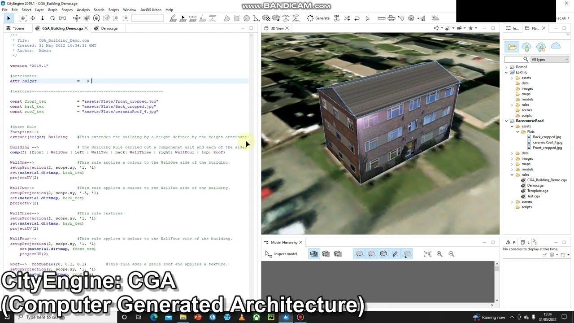Activate the move transform tool
The height and width of the screenshot is (323, 574).
[x=33, y=18]
